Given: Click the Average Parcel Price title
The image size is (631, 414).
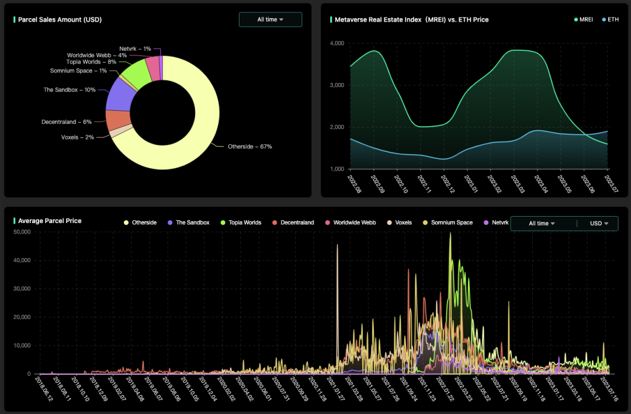Looking at the screenshot, I should click(x=50, y=221).
